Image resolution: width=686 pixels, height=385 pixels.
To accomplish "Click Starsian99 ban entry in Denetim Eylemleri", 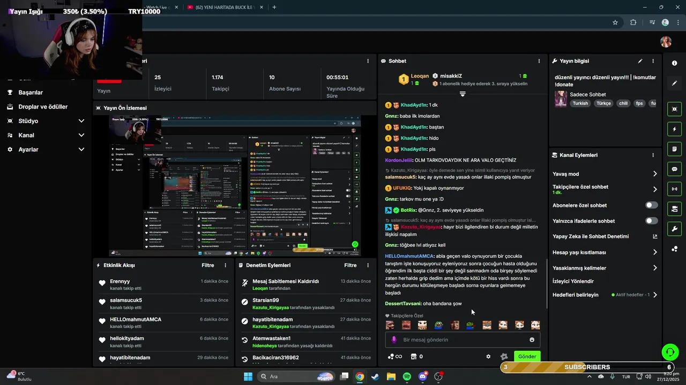I will (x=307, y=304).
